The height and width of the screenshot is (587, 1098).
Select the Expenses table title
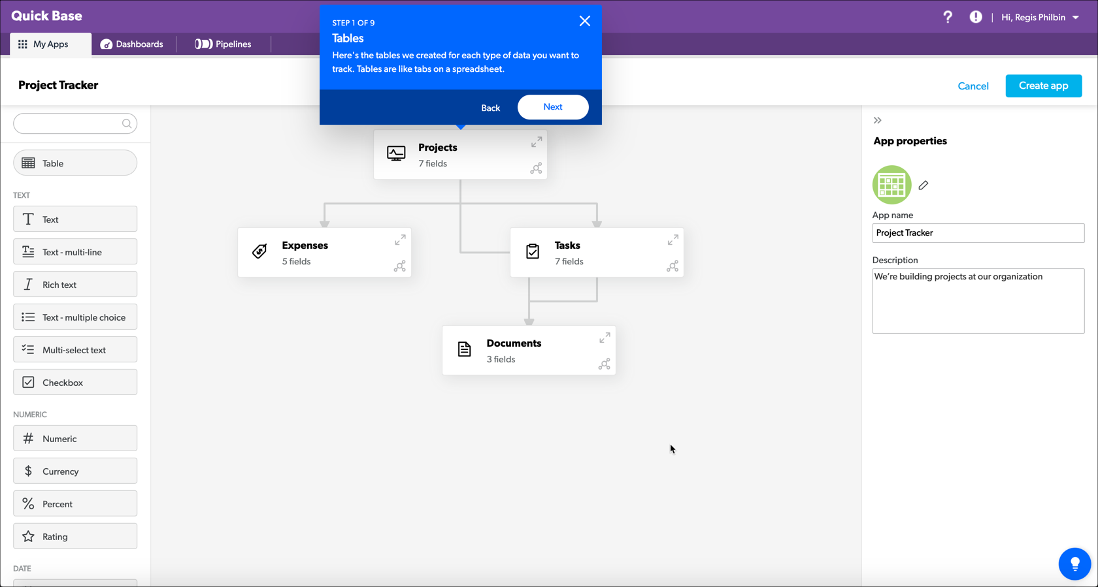(305, 246)
